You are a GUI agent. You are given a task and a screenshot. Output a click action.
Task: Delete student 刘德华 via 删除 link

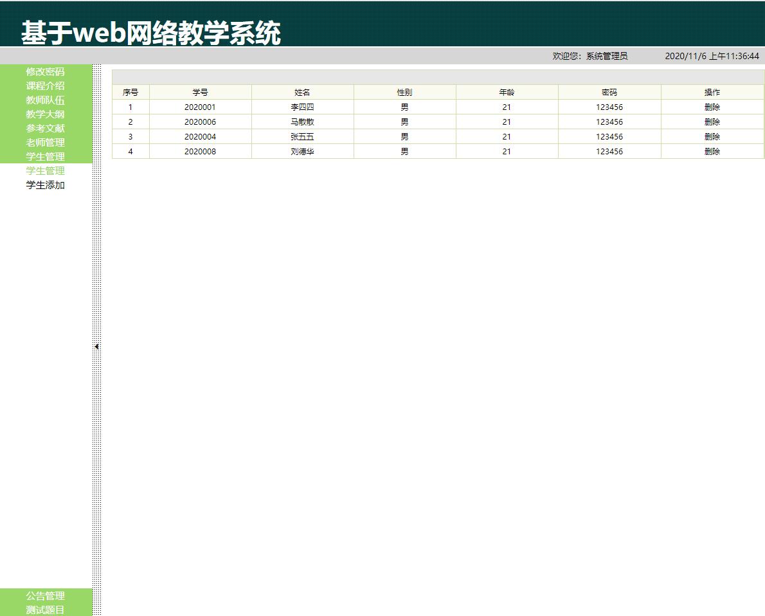(x=712, y=151)
